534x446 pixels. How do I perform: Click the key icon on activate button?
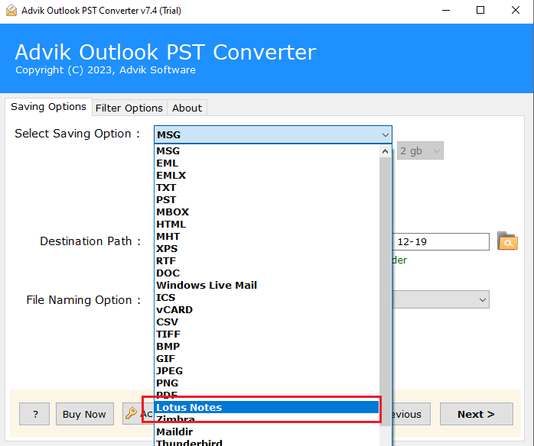[131, 413]
